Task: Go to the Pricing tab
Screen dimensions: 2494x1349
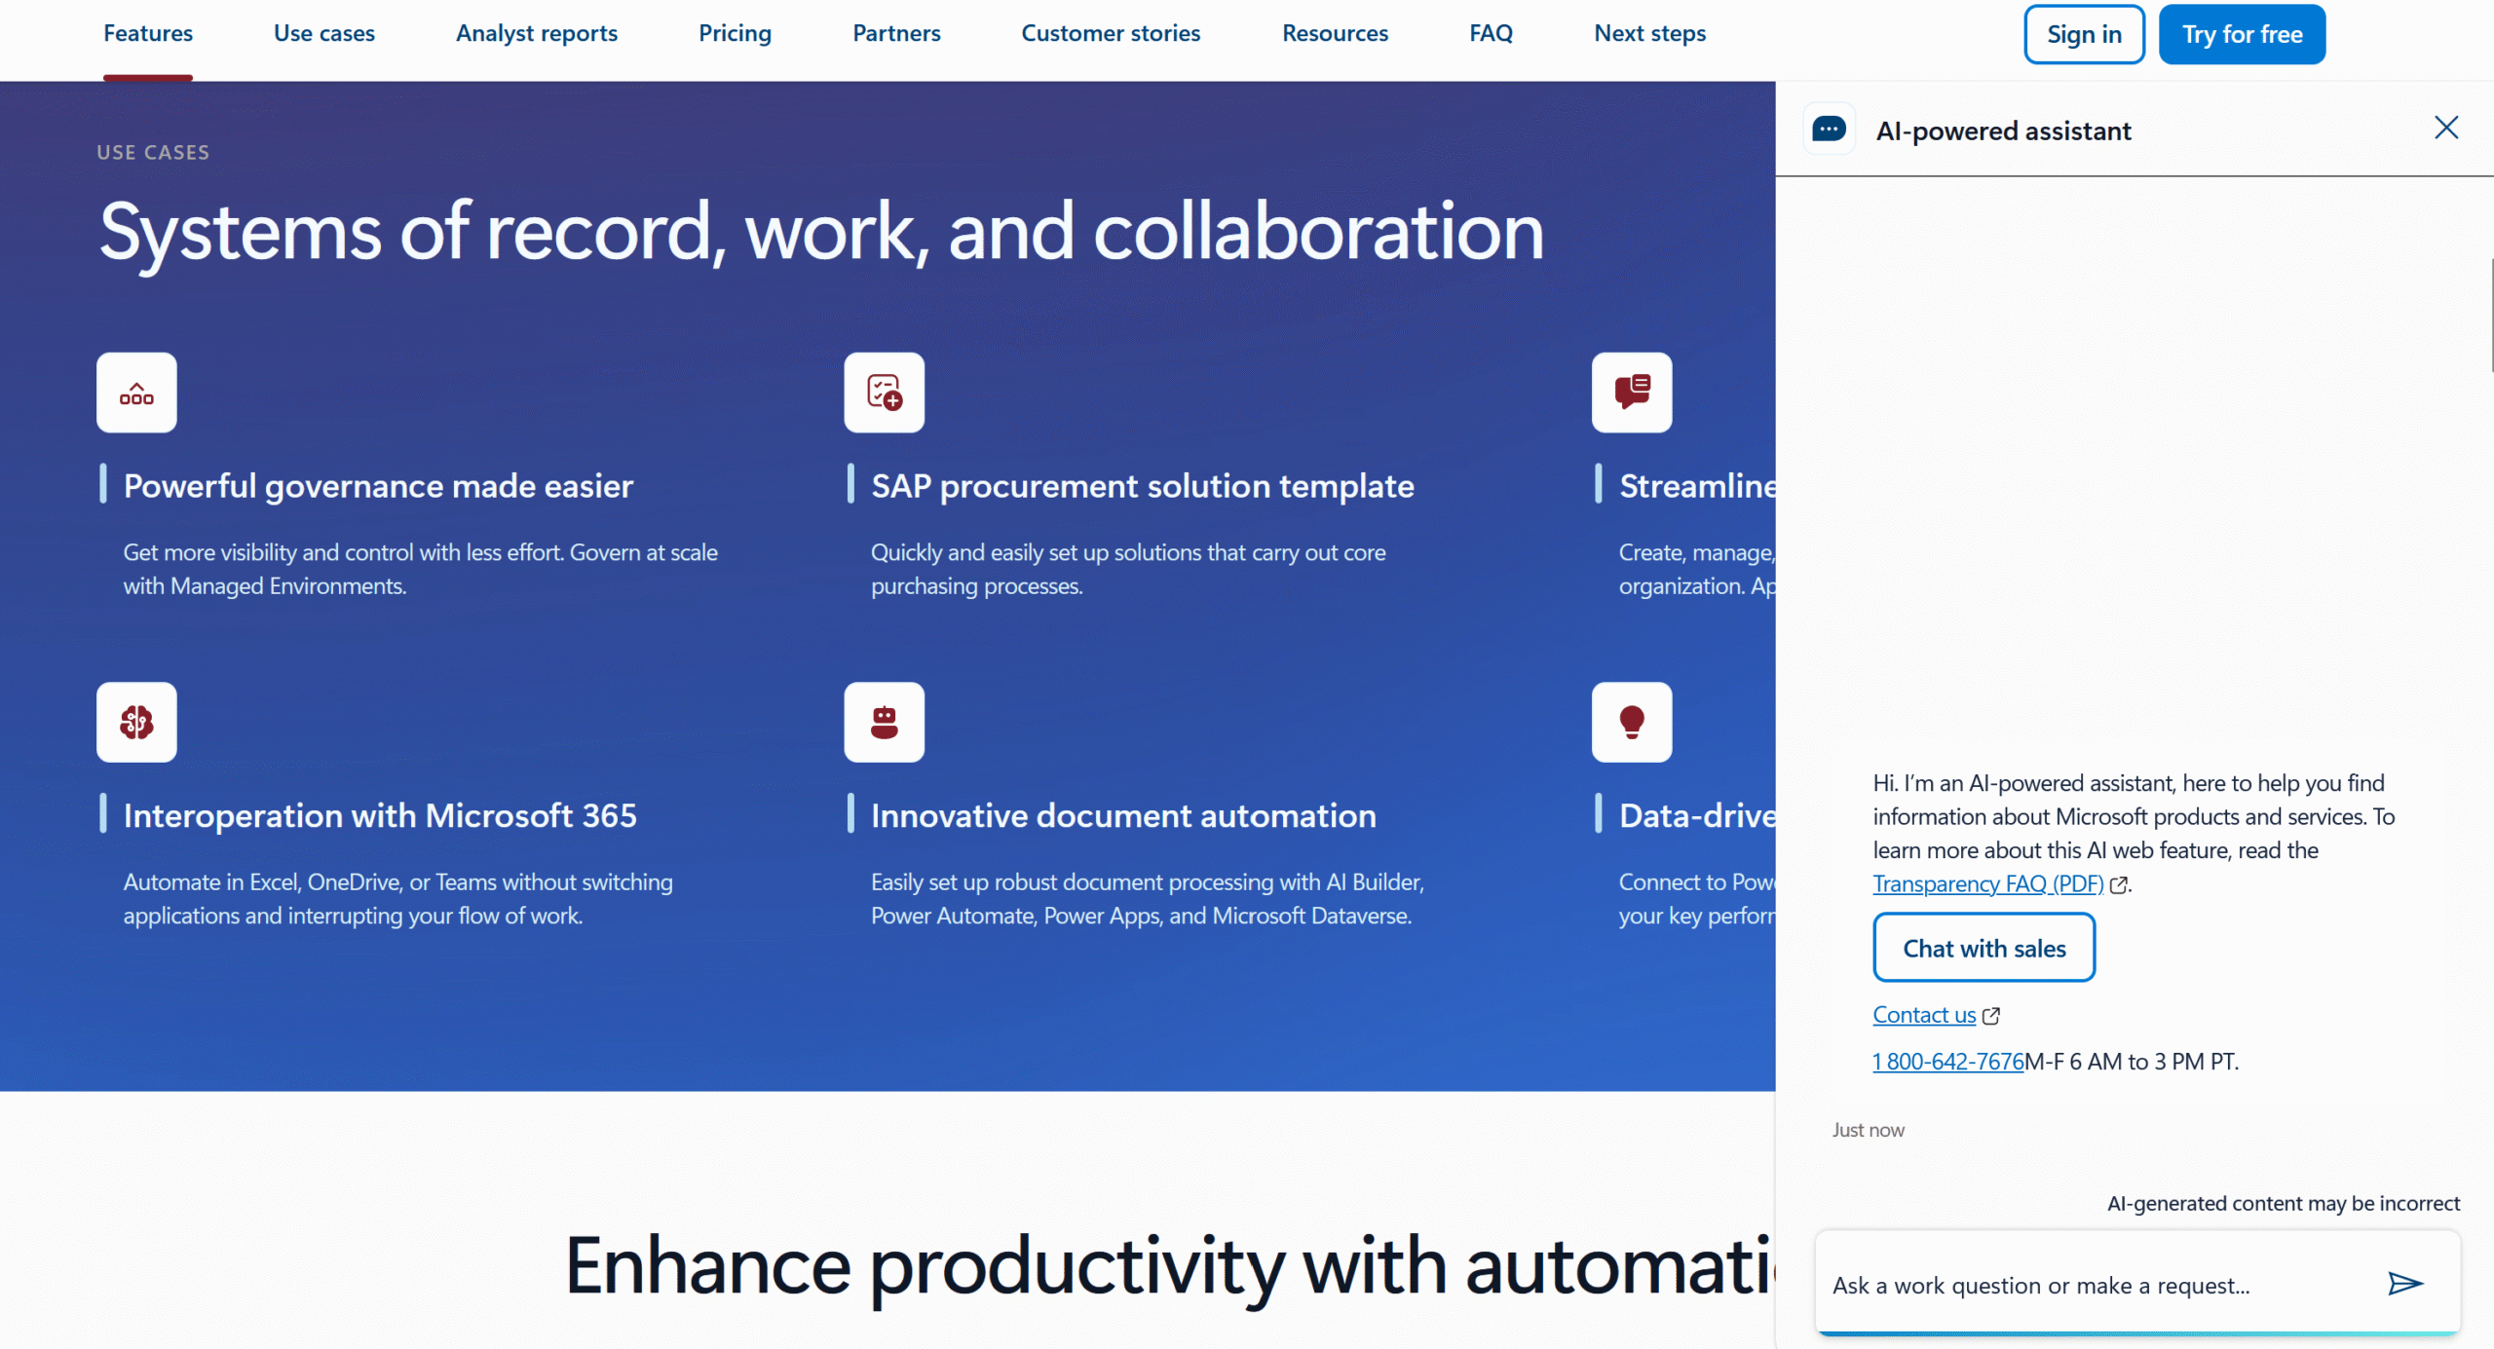Action: click(735, 34)
